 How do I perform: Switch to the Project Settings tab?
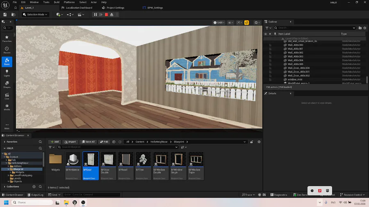click(x=115, y=8)
